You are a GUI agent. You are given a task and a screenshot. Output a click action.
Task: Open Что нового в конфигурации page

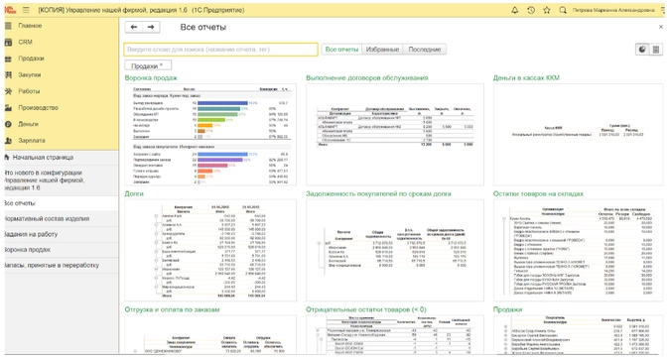pos(61,180)
